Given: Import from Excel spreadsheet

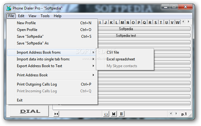Looking at the screenshot, I should 125,59.
